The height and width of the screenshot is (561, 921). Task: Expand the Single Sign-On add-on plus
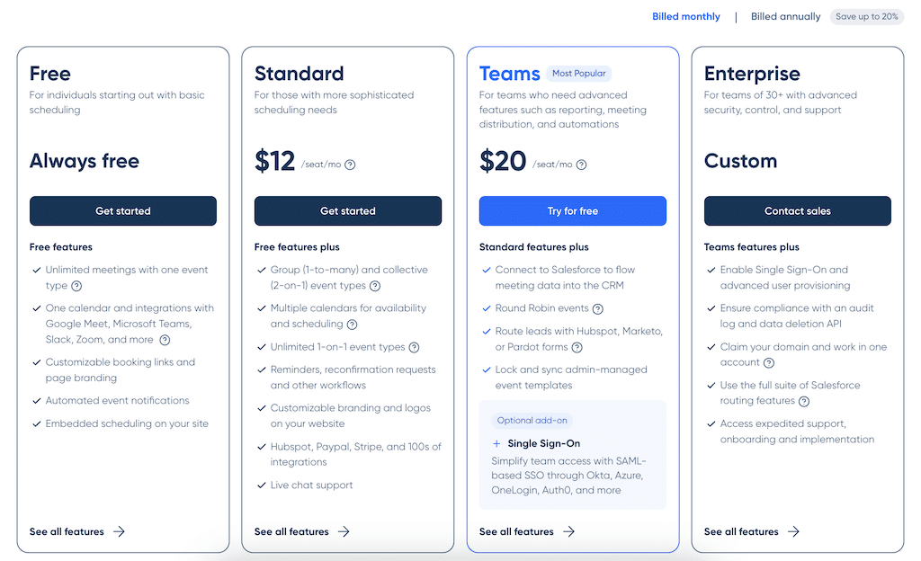496,443
